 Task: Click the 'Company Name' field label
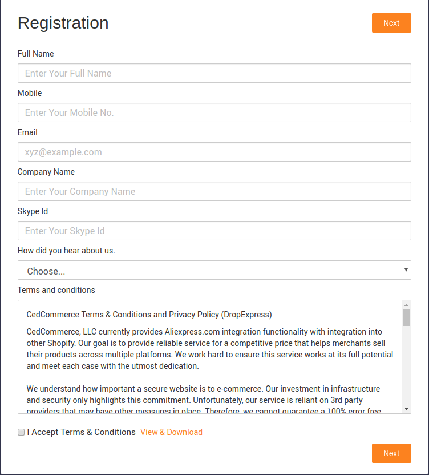[46, 172]
